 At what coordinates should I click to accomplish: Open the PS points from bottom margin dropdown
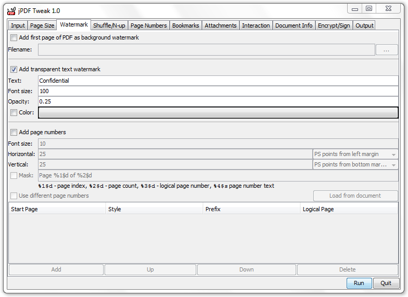pyautogui.click(x=355, y=164)
